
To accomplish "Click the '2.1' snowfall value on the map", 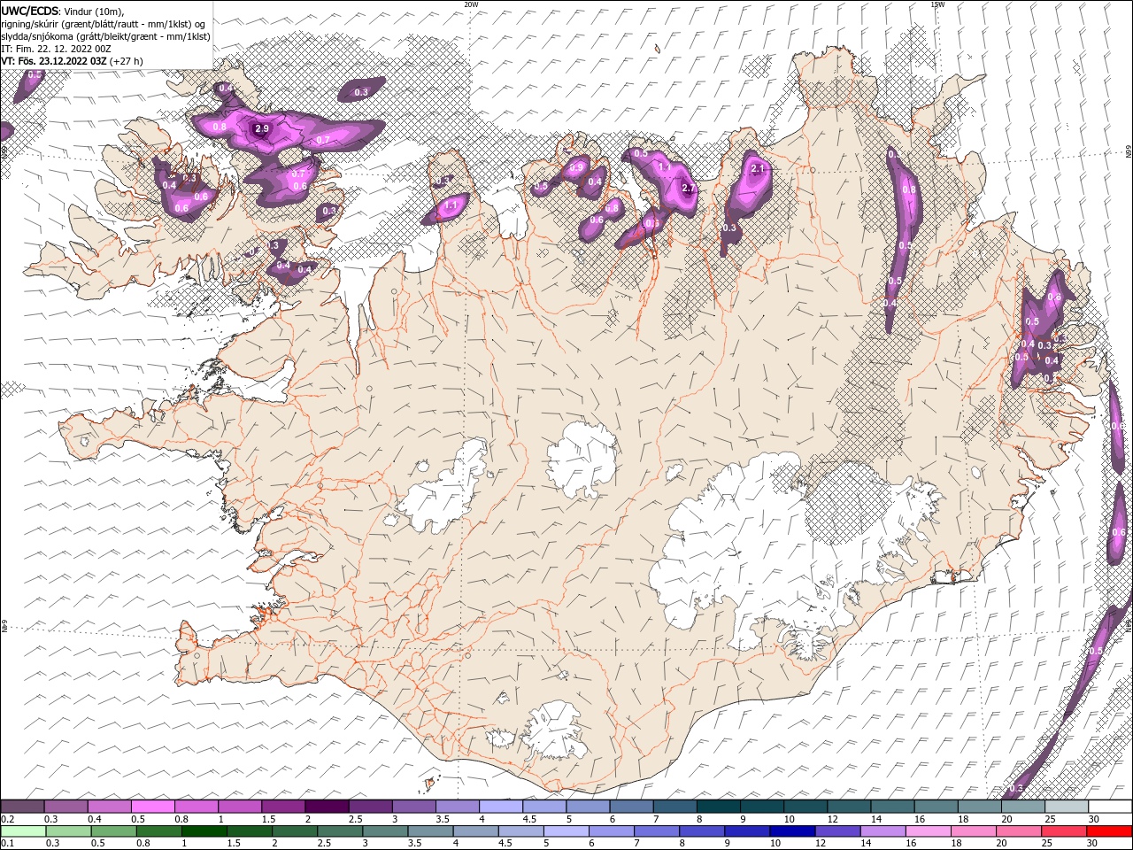I will [x=757, y=168].
